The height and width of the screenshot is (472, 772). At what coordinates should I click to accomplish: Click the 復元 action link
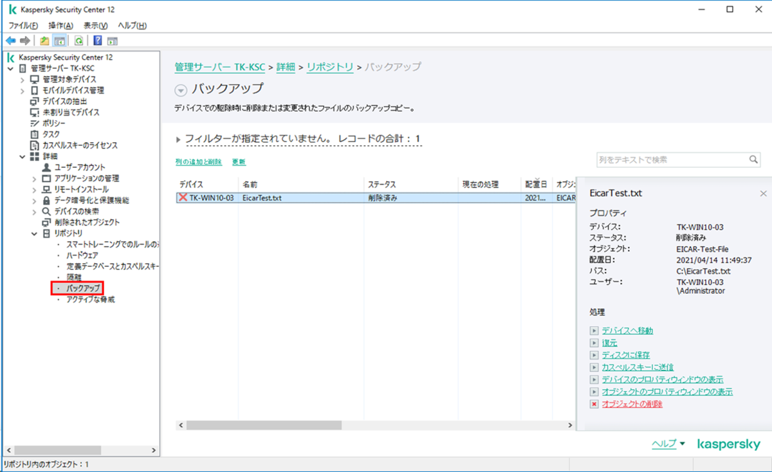click(x=609, y=343)
